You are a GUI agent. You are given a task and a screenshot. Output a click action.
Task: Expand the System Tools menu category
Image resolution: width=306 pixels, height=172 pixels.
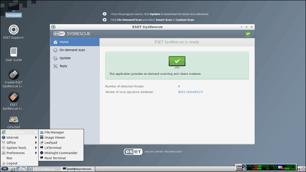[x=20, y=148]
